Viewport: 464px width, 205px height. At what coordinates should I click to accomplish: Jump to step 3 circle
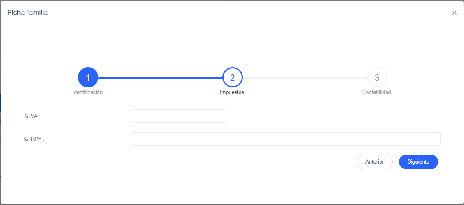377,77
